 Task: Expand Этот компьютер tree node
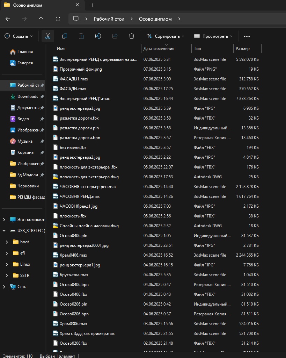[4, 220]
